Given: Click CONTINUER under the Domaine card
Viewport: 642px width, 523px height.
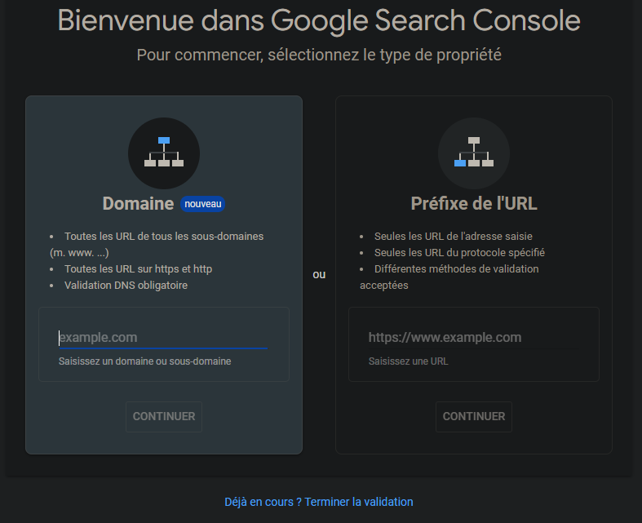Looking at the screenshot, I should click(x=164, y=416).
